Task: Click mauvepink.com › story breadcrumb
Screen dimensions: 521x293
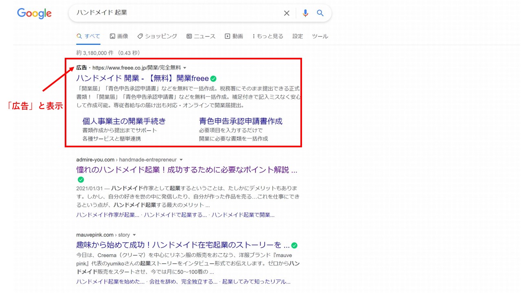Action: coord(103,235)
